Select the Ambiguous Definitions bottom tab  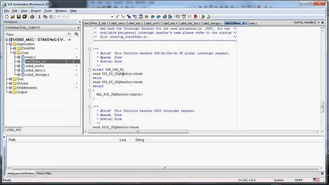coord(21,174)
